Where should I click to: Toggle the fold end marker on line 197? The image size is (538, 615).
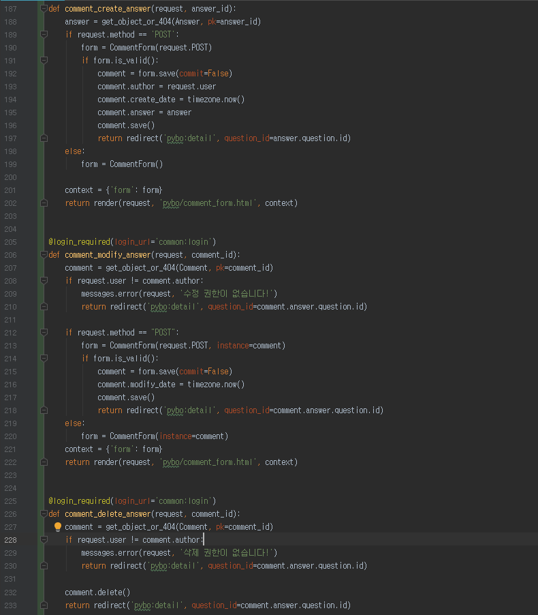44,138
